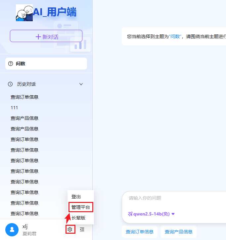
Task: Click the 查询产品信息 quick suggestion button
Action: tap(178, 232)
